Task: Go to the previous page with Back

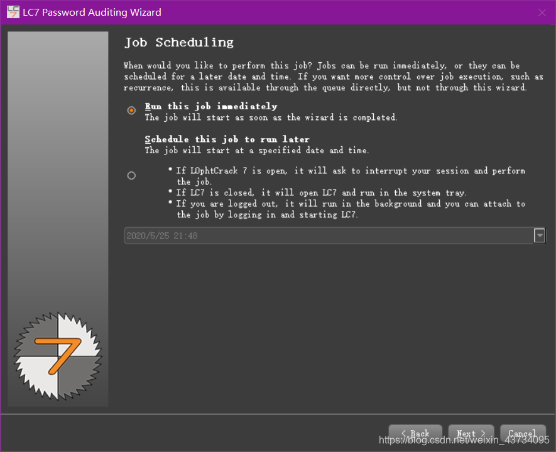Action: (x=415, y=433)
